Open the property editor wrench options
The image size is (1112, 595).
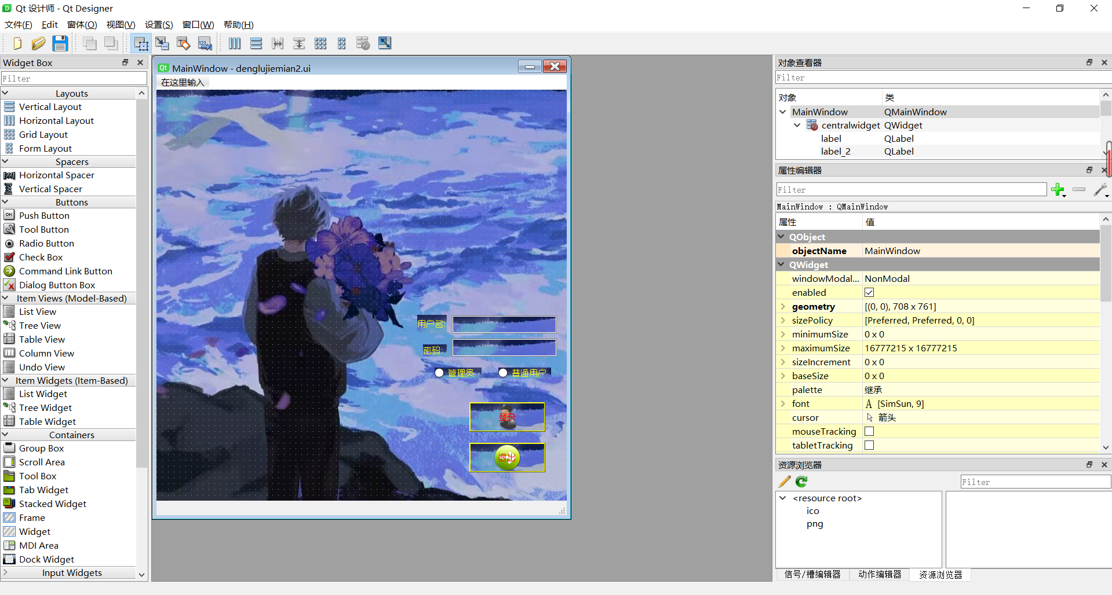(1100, 190)
